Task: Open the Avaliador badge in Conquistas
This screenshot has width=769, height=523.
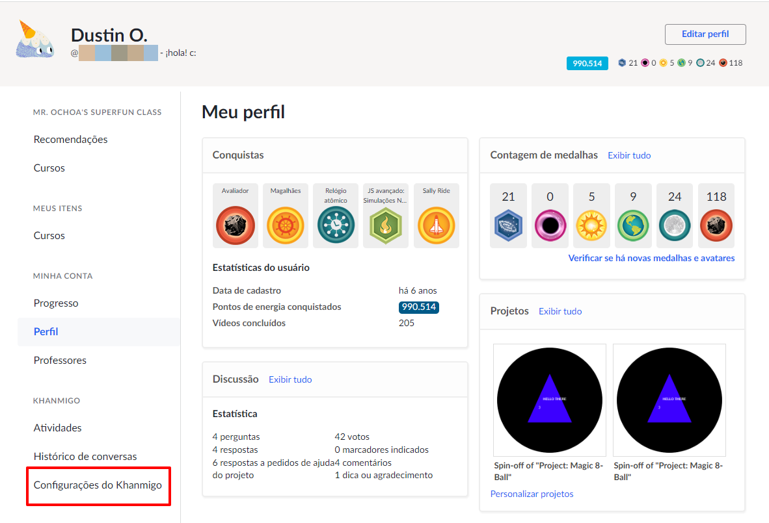Action: tap(236, 216)
